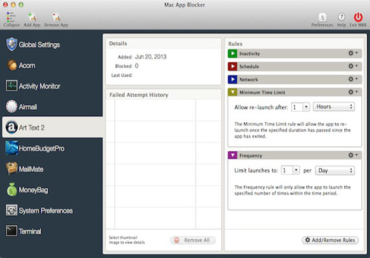Click the green zoom window button
Image resolution: width=370 pixels, height=258 pixels.
21,4
